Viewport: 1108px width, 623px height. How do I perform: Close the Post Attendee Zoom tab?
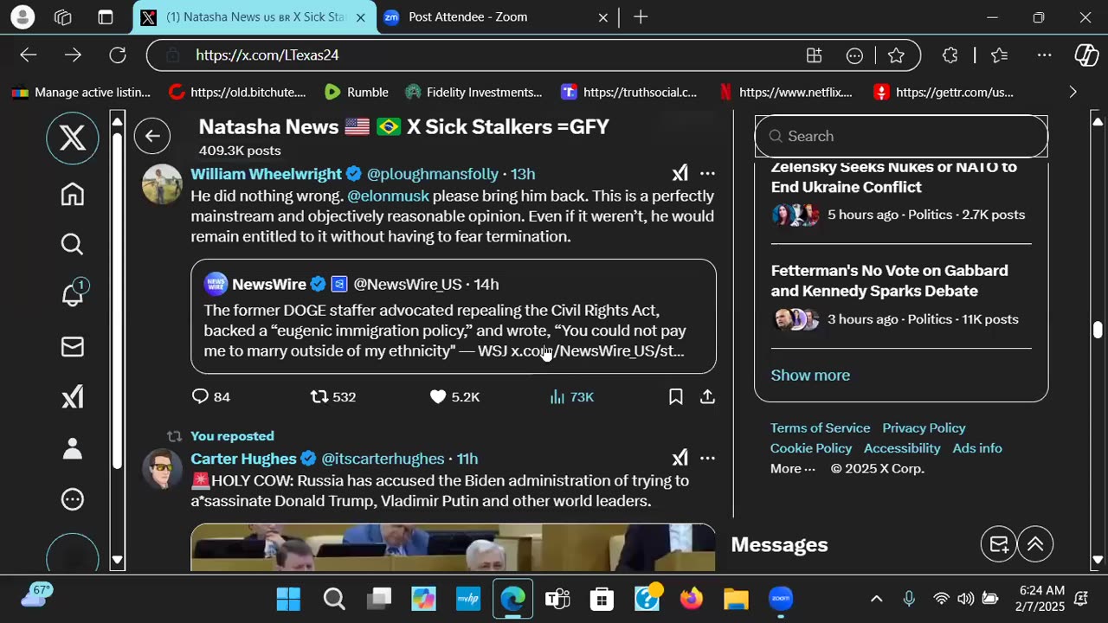pyautogui.click(x=603, y=17)
